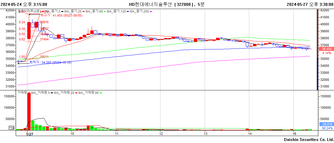This screenshot has height=143, width=334.
Task: Click the 5/27 date label on time axis
Action: (x=30, y=134)
